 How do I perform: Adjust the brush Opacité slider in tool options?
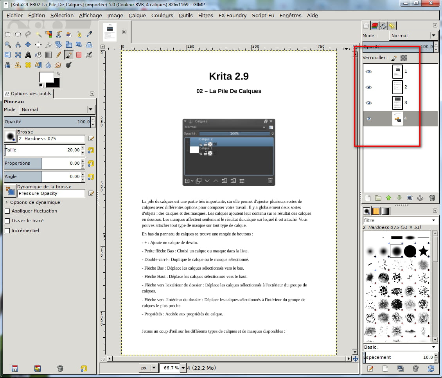[x=48, y=122]
